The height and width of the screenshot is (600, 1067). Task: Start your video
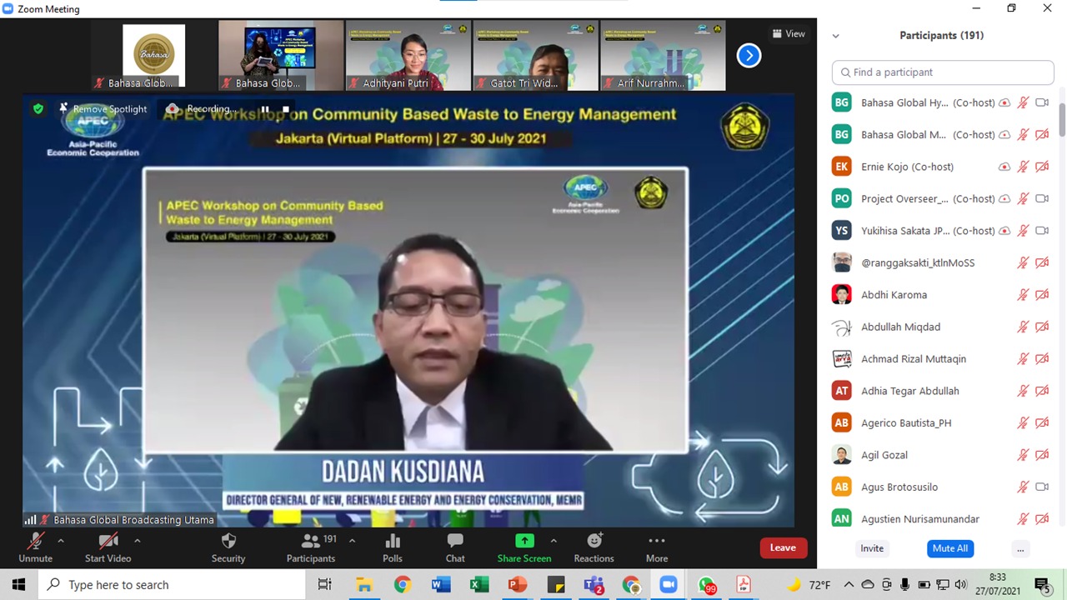pos(108,547)
